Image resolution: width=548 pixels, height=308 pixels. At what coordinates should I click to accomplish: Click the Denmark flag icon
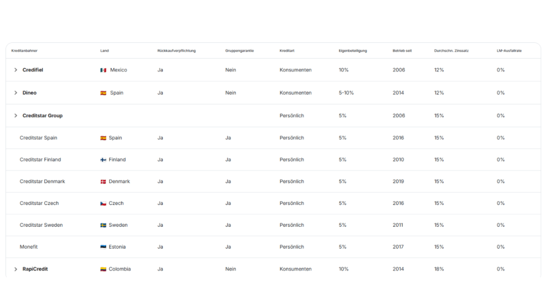click(x=103, y=182)
